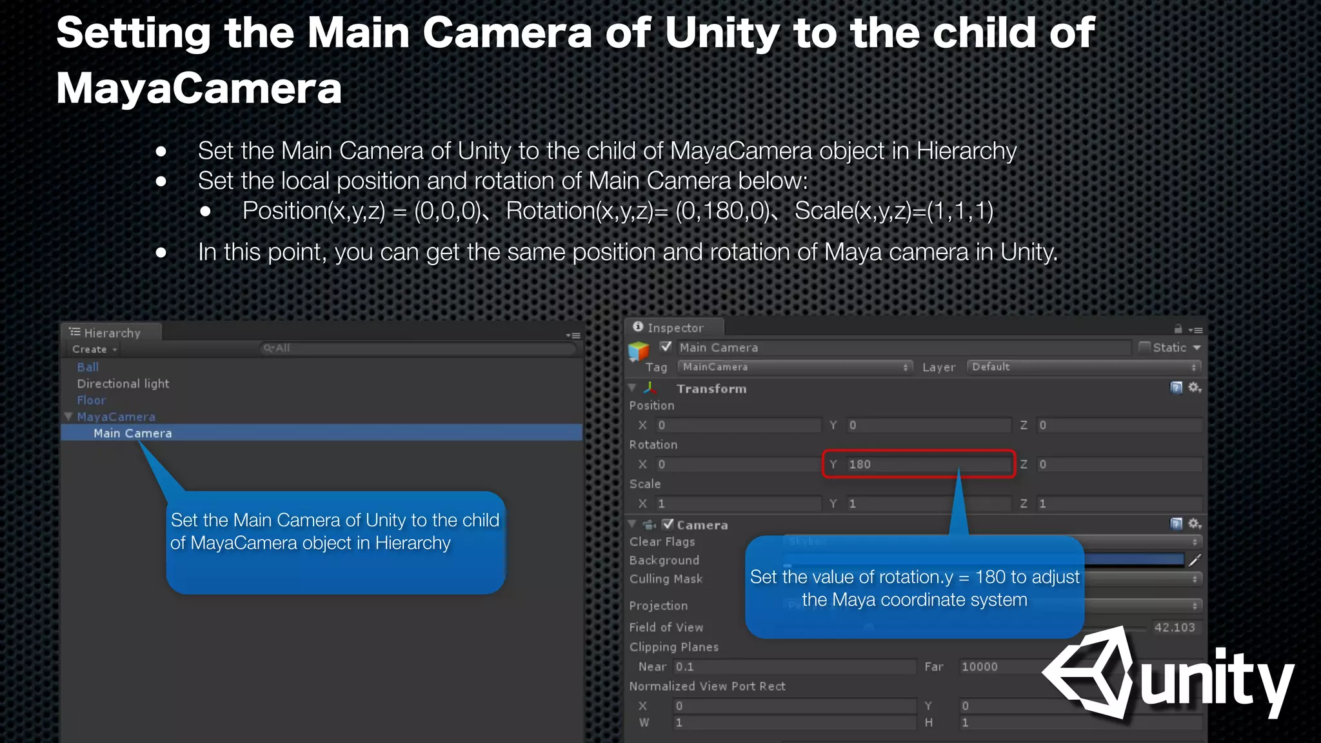1321x743 pixels.
Task: Select Ball in the Hierarchy
Action: click(88, 367)
